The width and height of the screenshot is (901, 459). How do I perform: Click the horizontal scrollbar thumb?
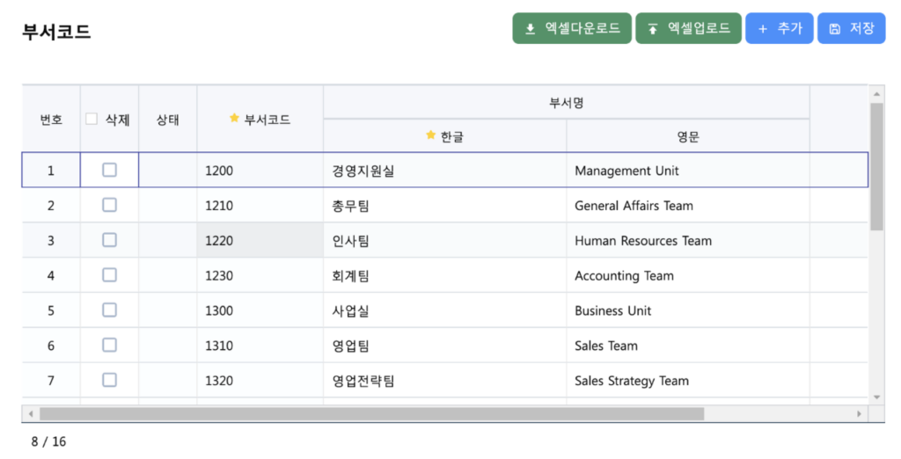tap(371, 413)
